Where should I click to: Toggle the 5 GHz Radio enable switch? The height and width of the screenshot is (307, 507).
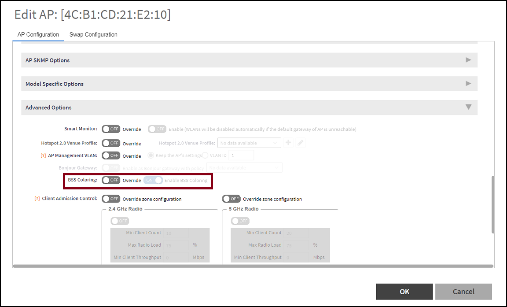pyautogui.click(x=240, y=221)
